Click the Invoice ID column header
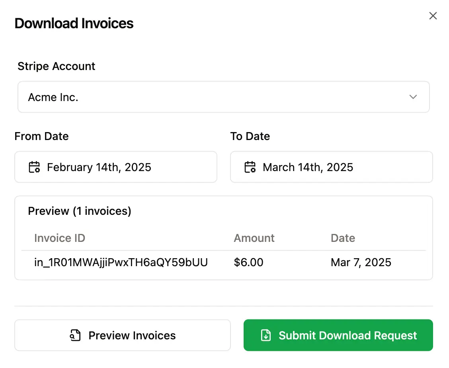Image resolution: width=449 pixels, height=368 pixels. point(60,238)
